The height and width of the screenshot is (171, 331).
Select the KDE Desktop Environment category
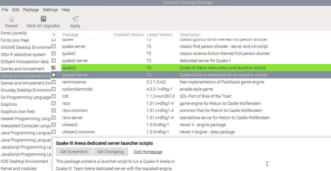pyautogui.click(x=24, y=161)
